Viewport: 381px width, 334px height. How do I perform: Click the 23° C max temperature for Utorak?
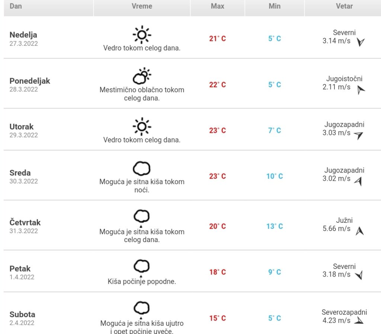click(x=217, y=131)
